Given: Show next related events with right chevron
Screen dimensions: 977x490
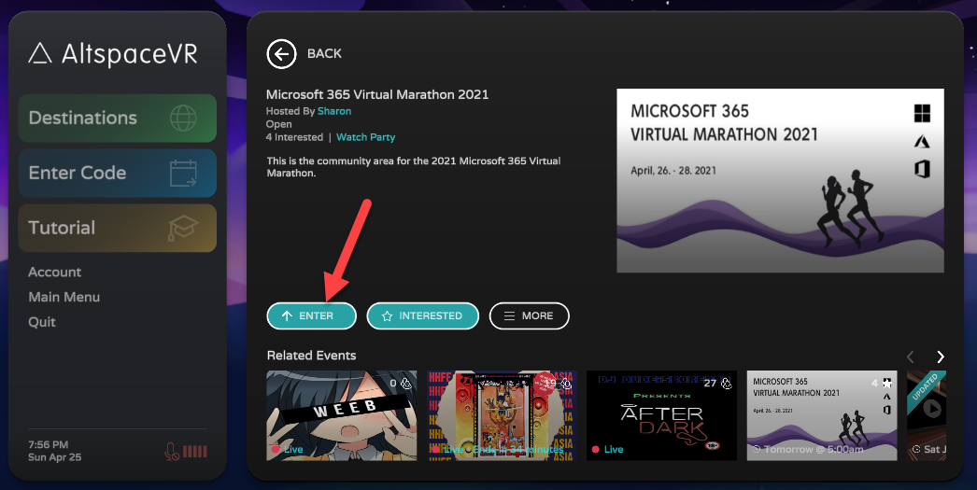Looking at the screenshot, I should (941, 357).
